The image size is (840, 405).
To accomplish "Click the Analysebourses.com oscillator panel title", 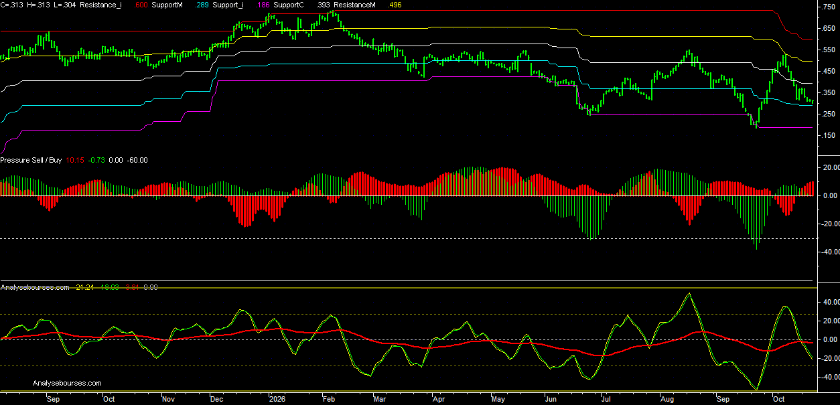I will click(x=35, y=287).
